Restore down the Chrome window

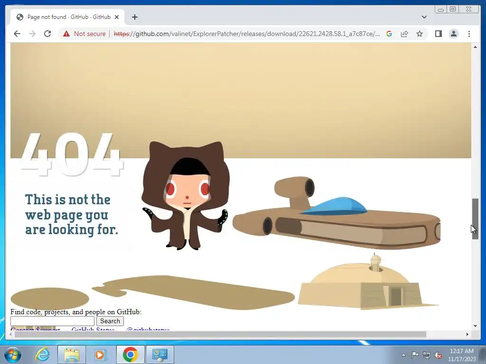pos(453,9)
